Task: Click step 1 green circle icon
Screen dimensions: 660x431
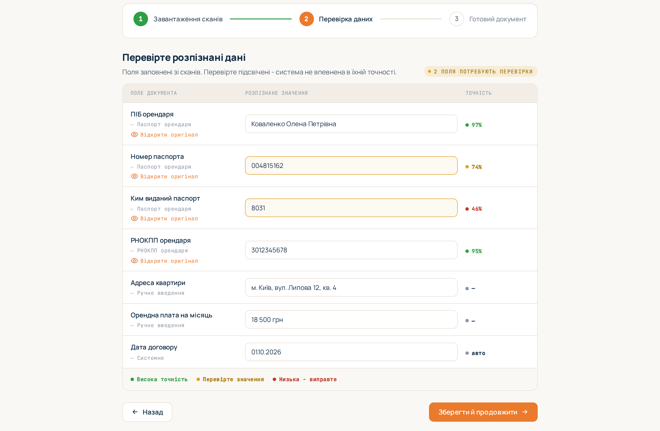Action: point(141,19)
